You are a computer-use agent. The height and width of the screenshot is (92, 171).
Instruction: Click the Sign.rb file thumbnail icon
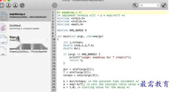(4, 39)
